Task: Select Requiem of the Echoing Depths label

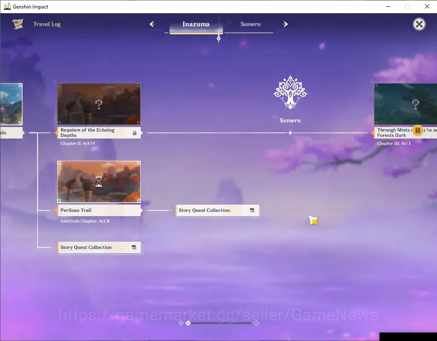Action: [x=99, y=133]
